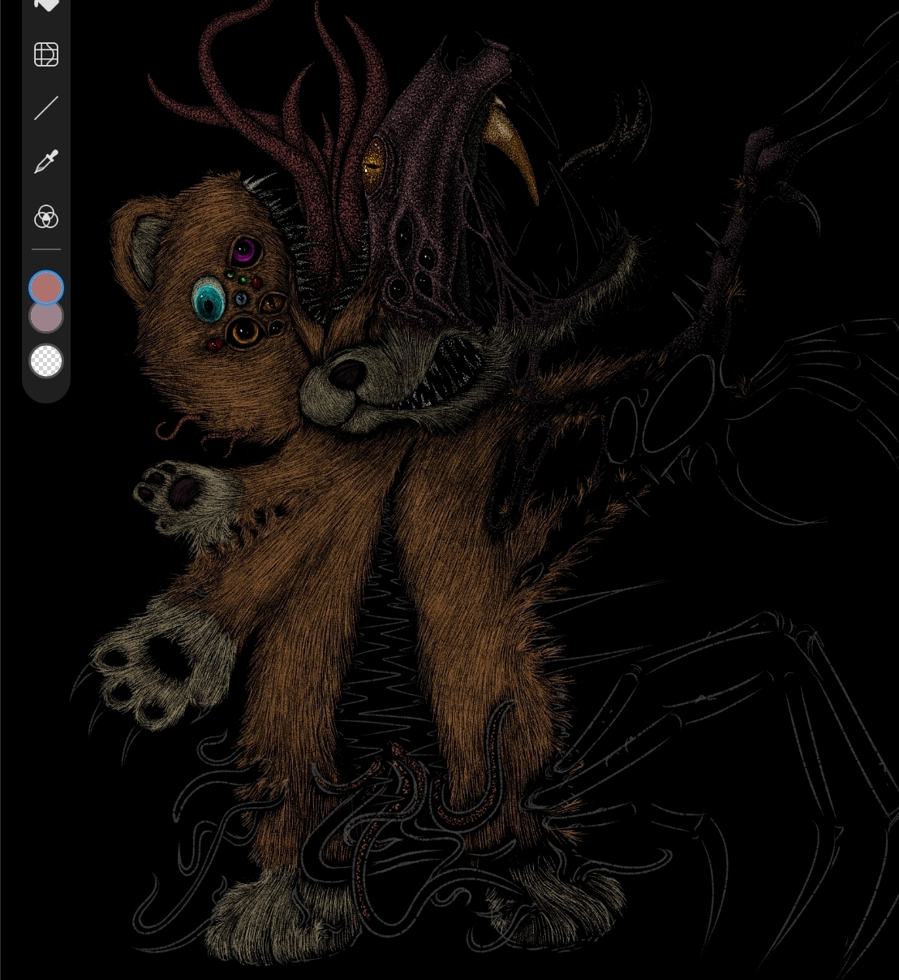Choose the secondary mauve color swatch
899x980 pixels.
click(46, 318)
